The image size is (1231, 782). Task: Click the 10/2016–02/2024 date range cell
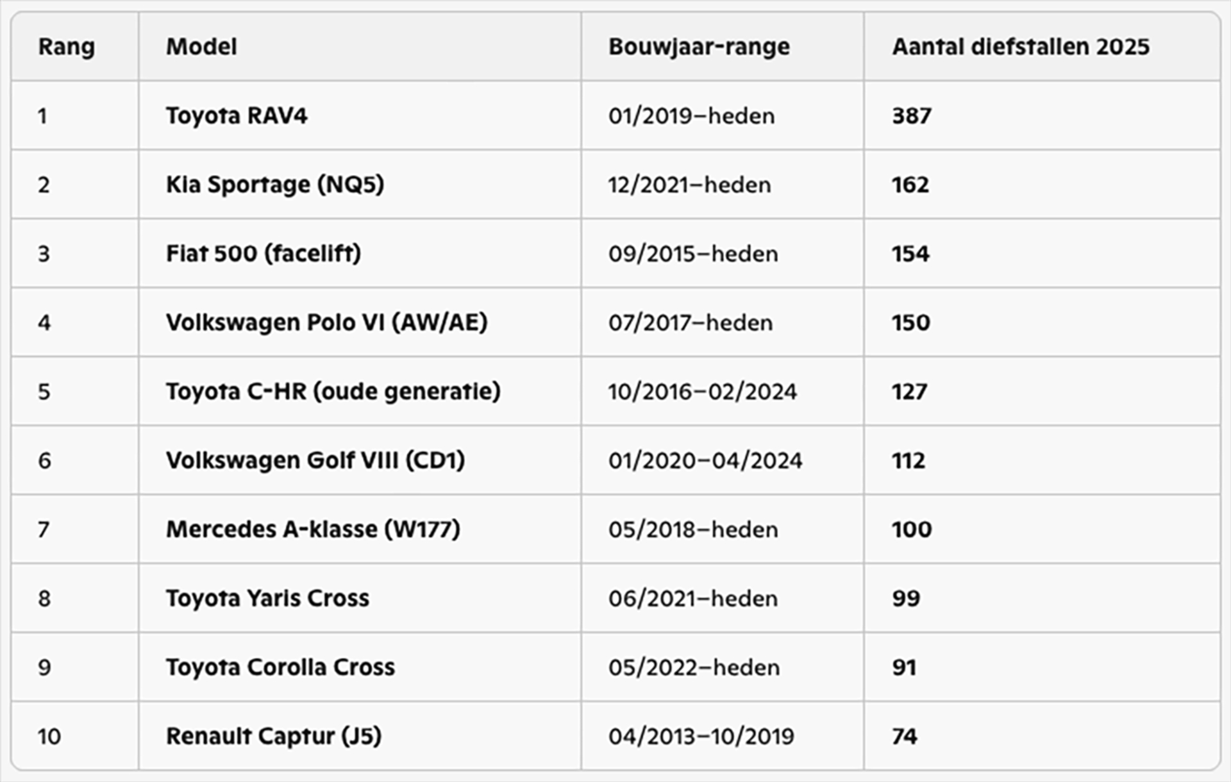click(702, 392)
